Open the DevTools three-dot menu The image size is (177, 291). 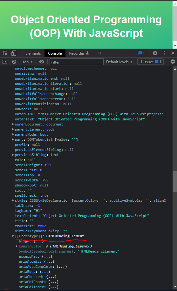(164, 53)
